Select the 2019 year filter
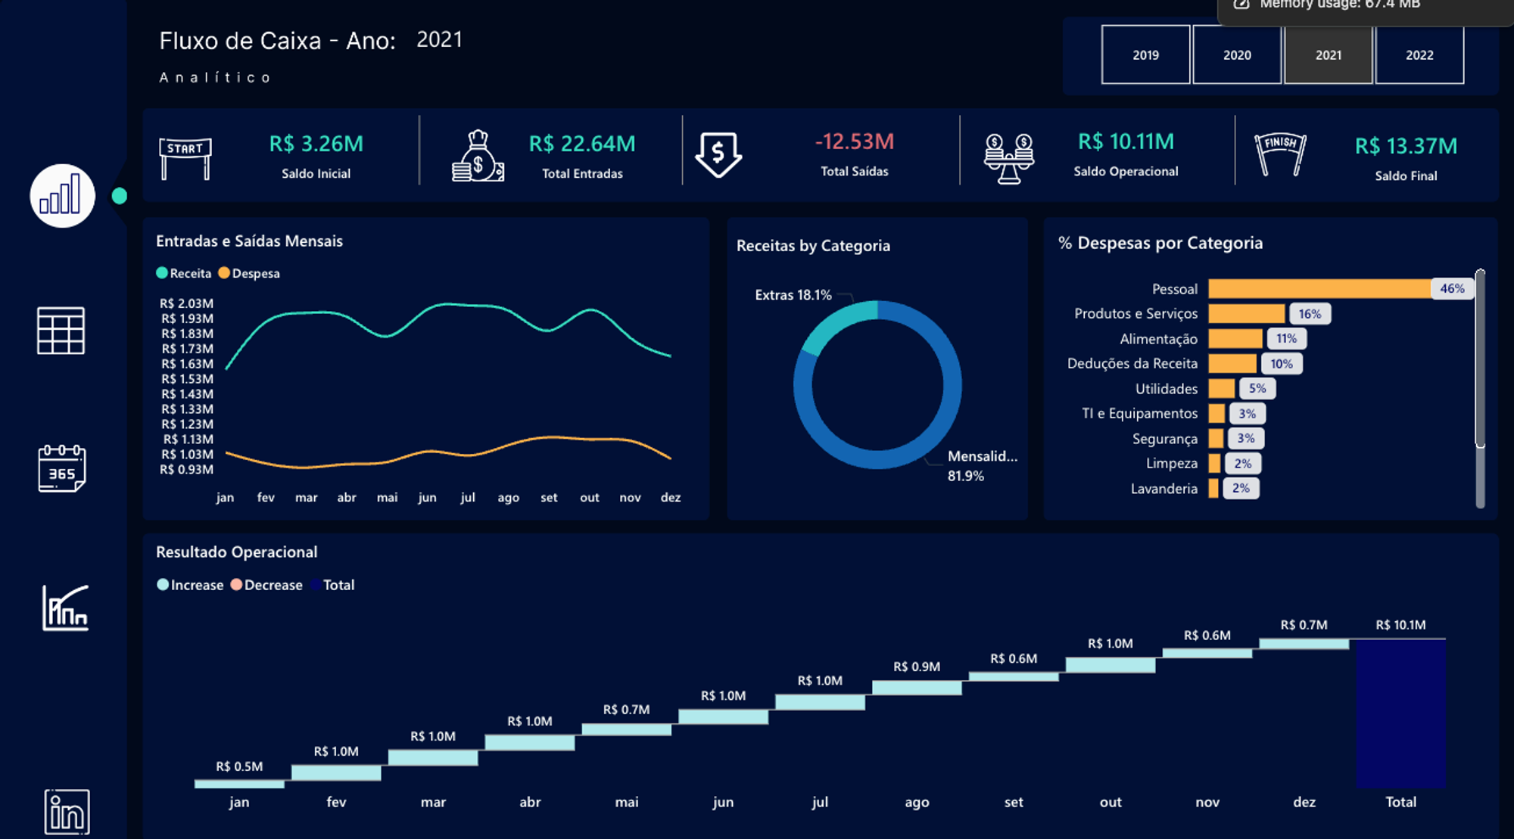The image size is (1514, 839). pyautogui.click(x=1145, y=55)
